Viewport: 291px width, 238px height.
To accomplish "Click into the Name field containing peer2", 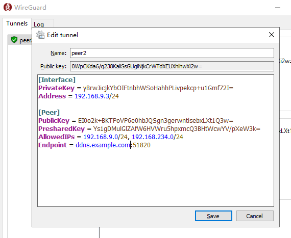I will pos(172,53).
